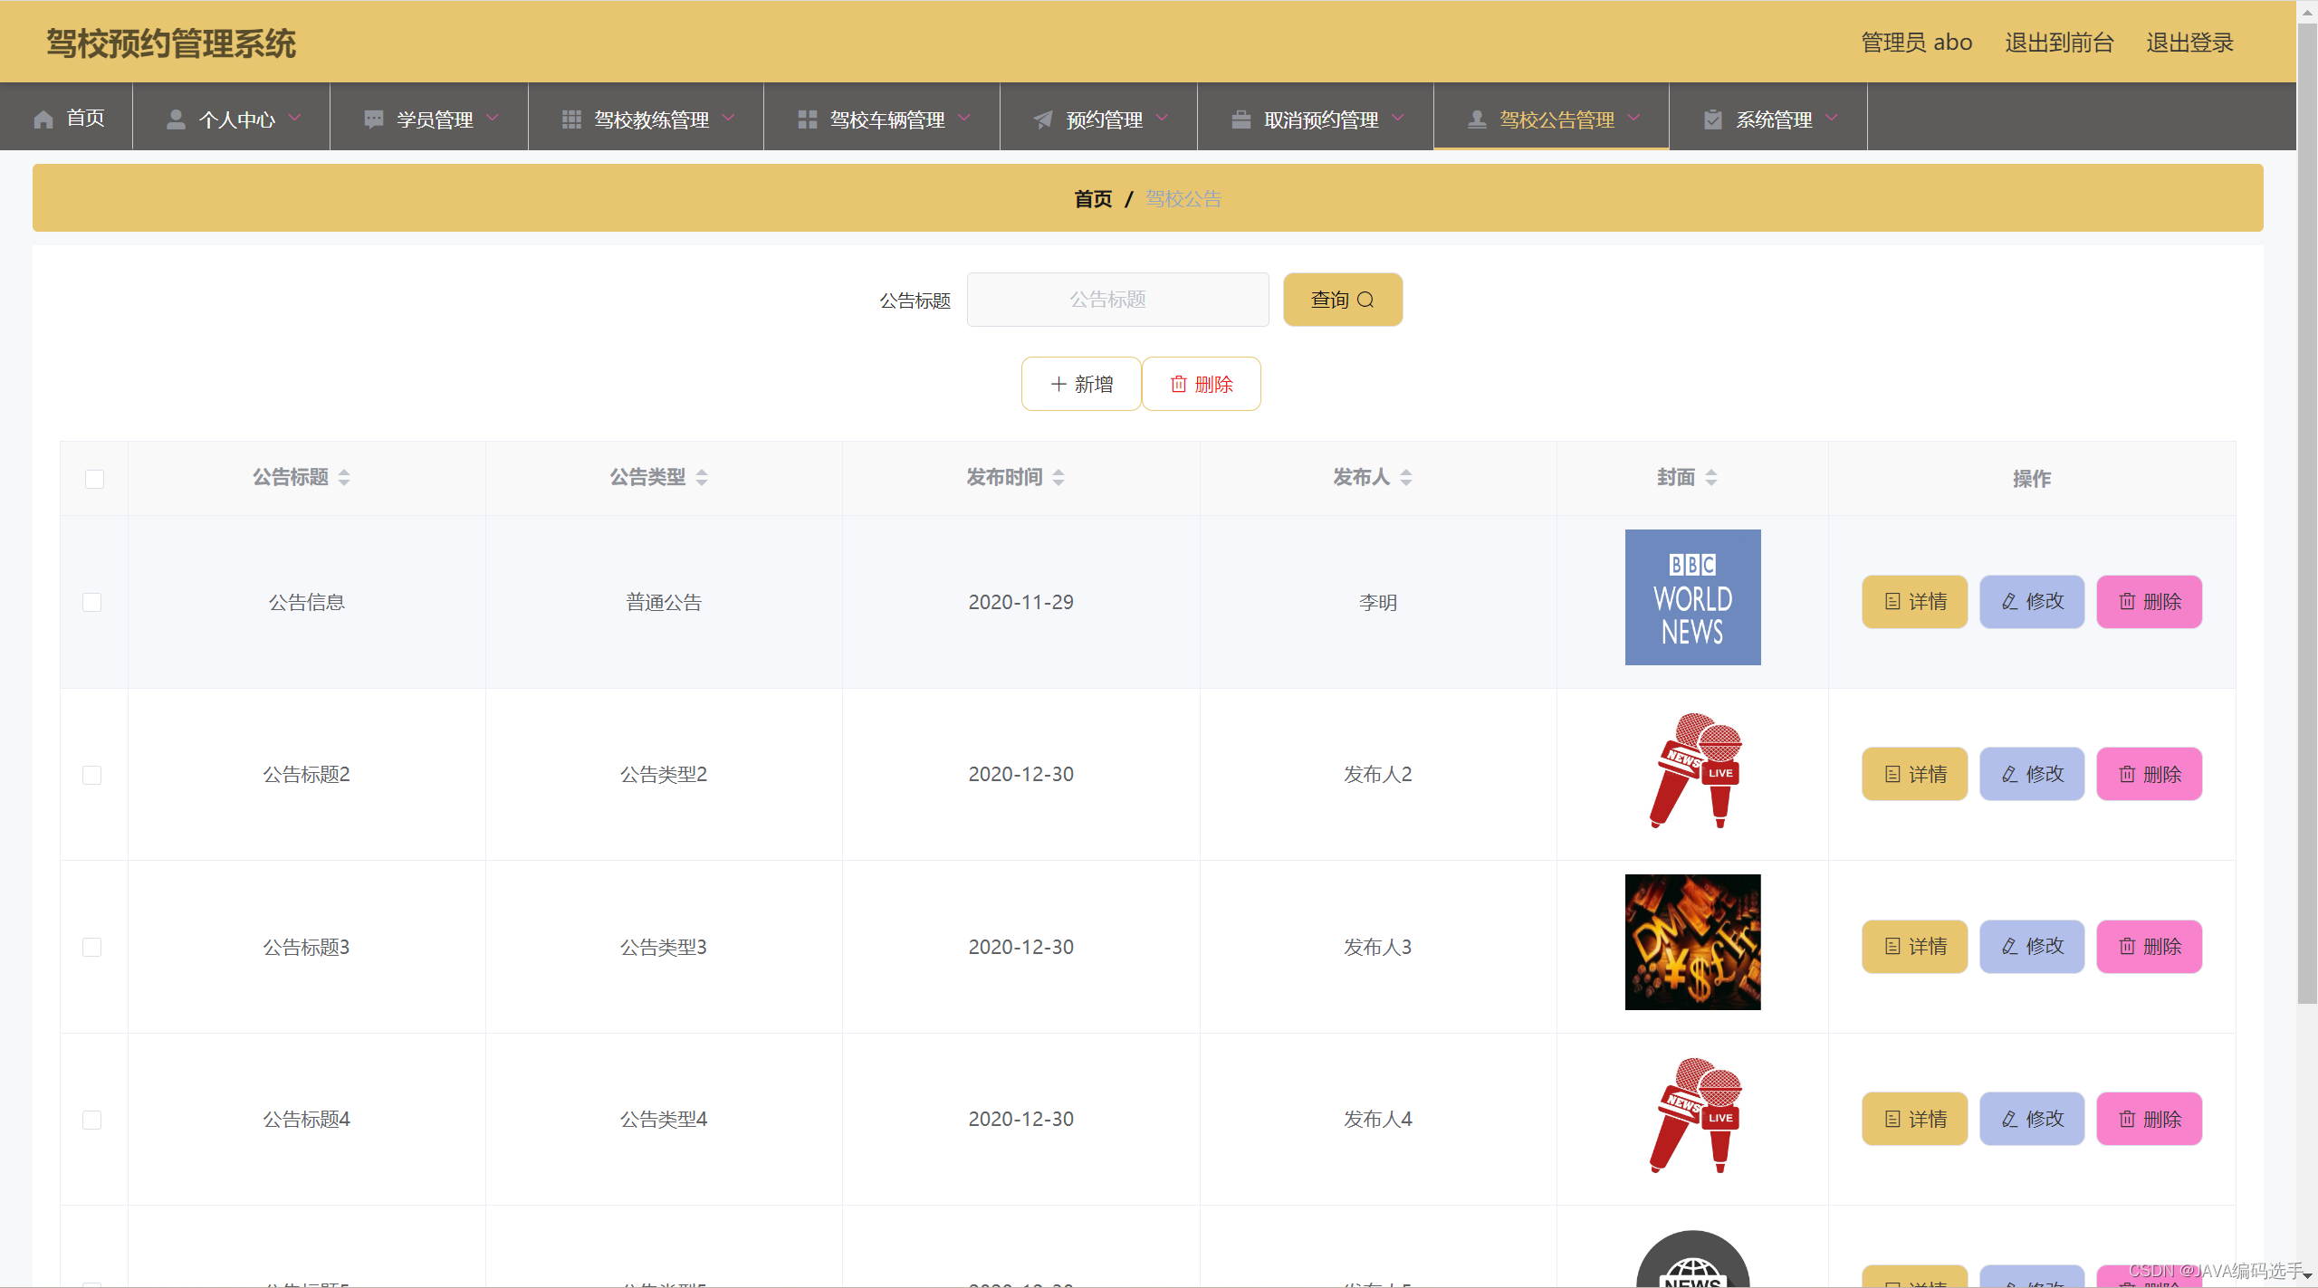Click the plus icon on the 新增 button
Screen dimensions: 2318x1288
point(1058,385)
